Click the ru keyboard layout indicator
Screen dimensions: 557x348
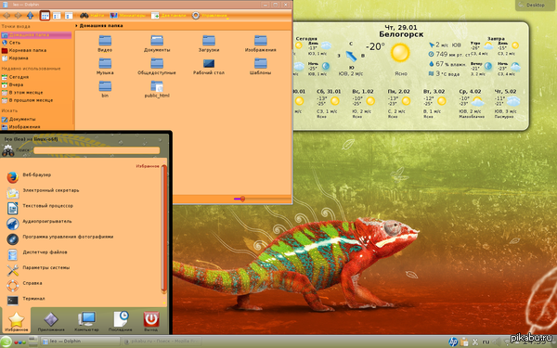pyautogui.click(x=486, y=342)
